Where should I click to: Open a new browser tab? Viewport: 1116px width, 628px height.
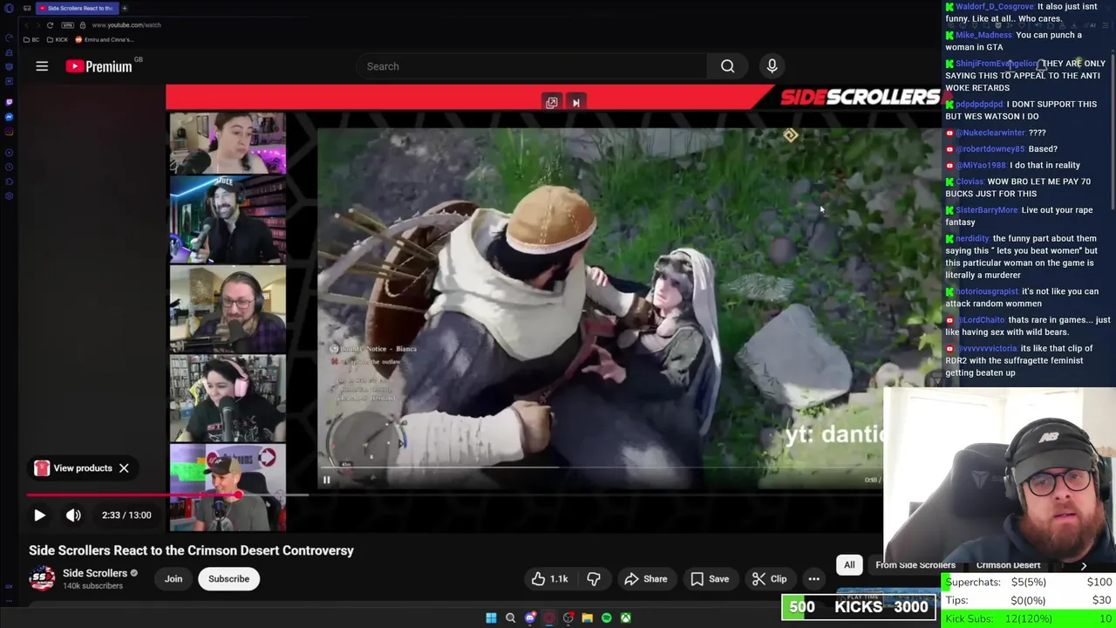click(125, 8)
